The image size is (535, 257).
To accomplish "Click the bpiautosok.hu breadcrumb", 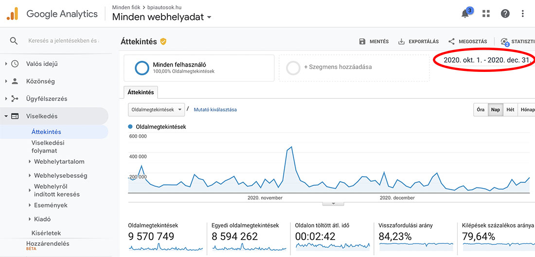I will (164, 7).
